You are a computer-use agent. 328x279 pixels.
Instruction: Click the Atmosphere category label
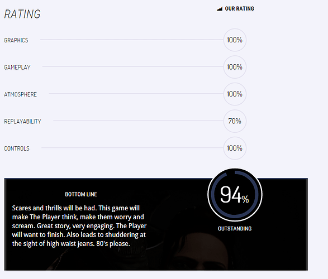(x=21, y=94)
